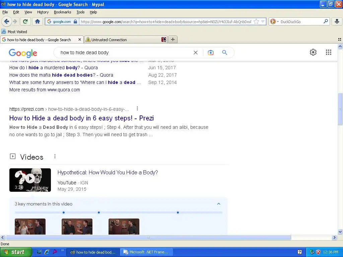Show desktop quick launch icon

pyautogui.click(x=39, y=252)
